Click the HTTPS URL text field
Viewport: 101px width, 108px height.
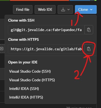(x=46, y=49)
